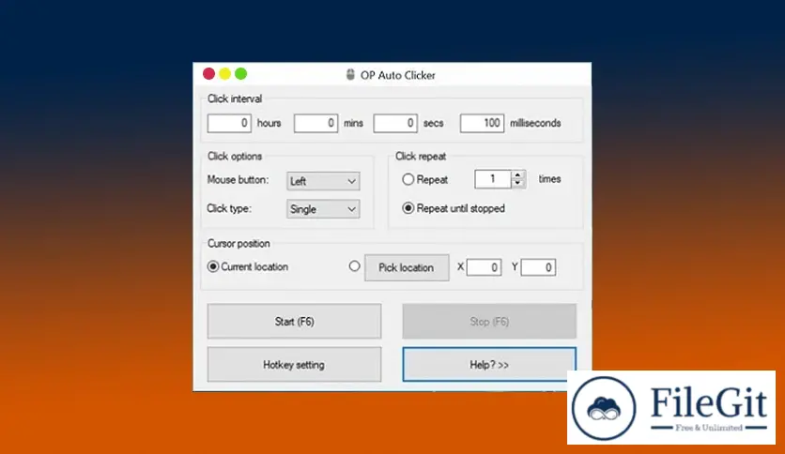This screenshot has width=785, height=454.
Task: Click the FileGit cloud logo
Action: (605, 409)
